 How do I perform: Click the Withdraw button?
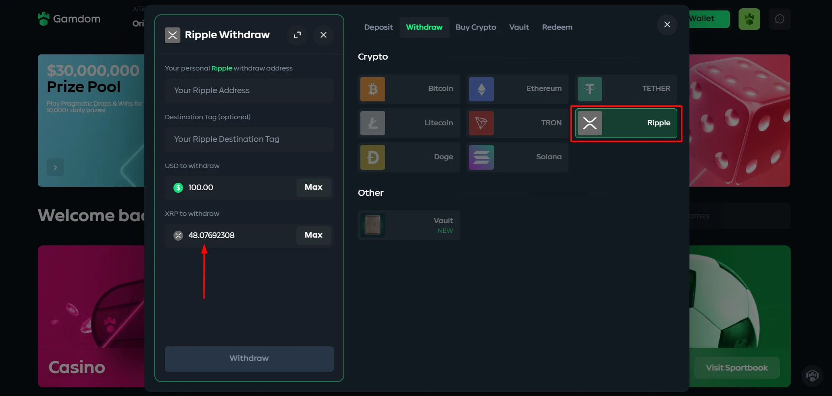249,359
